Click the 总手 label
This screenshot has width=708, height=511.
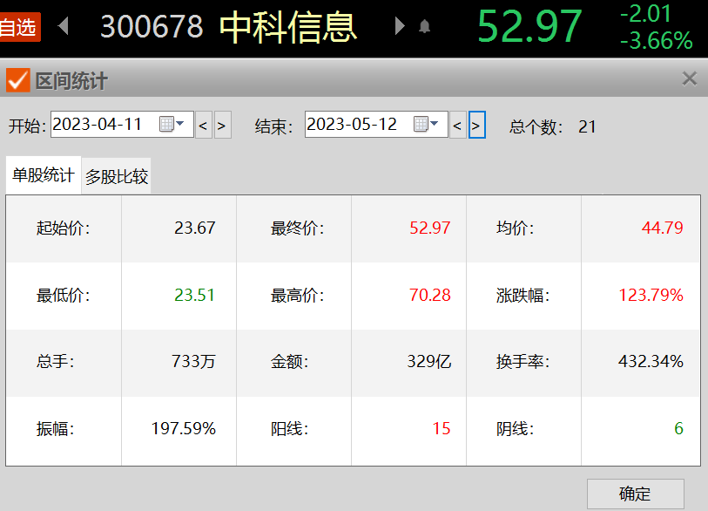click(x=56, y=361)
